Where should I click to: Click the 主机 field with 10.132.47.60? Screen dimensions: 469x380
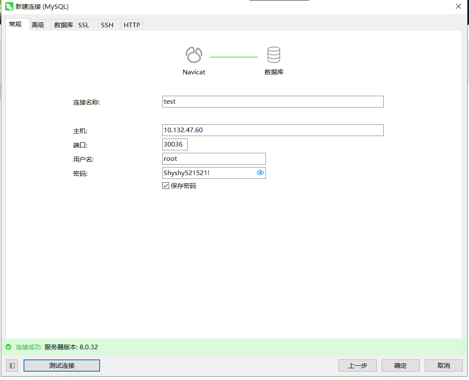coord(273,130)
